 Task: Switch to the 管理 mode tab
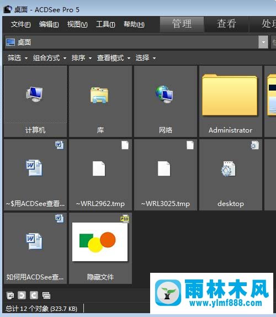click(182, 24)
